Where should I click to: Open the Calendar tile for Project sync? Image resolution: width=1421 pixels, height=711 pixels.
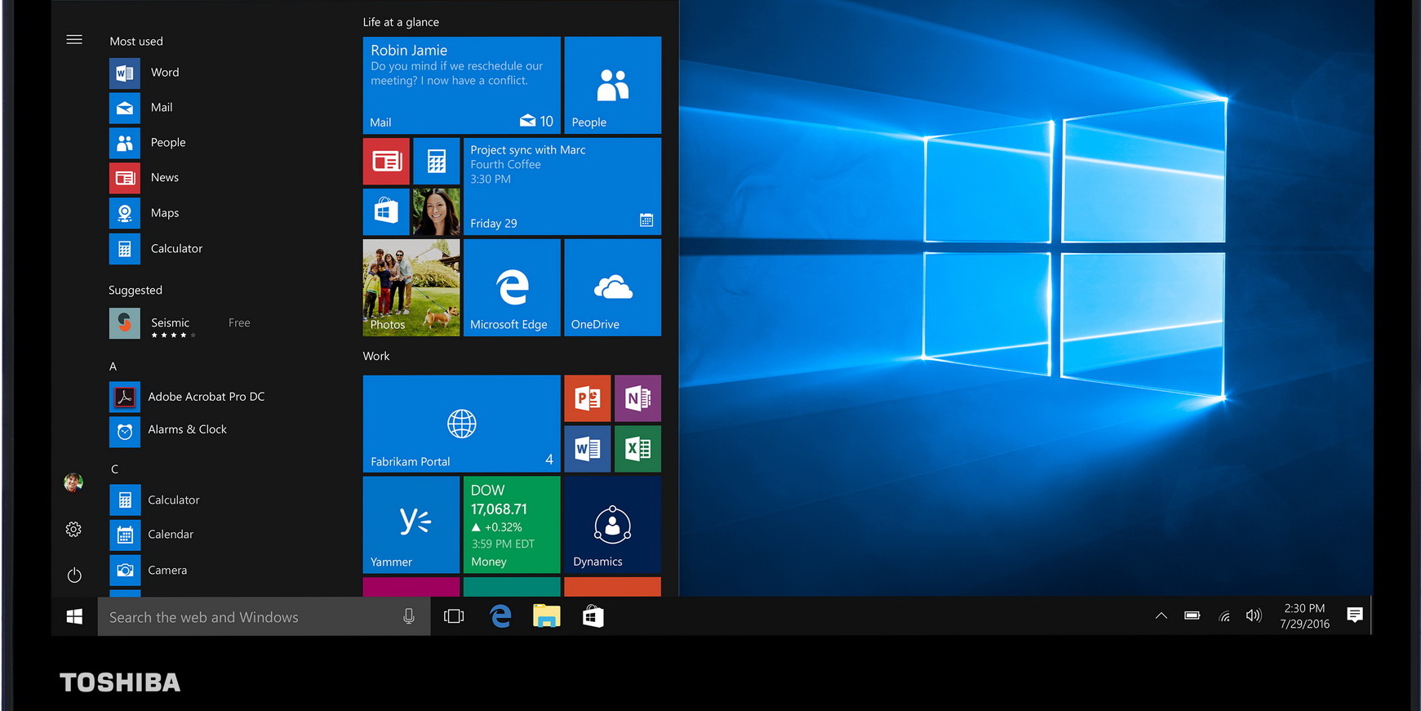pos(562,186)
